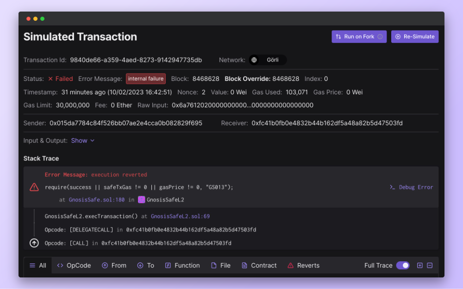Toggle the Full Trace switch
This screenshot has height=289, width=463.
pos(402,265)
